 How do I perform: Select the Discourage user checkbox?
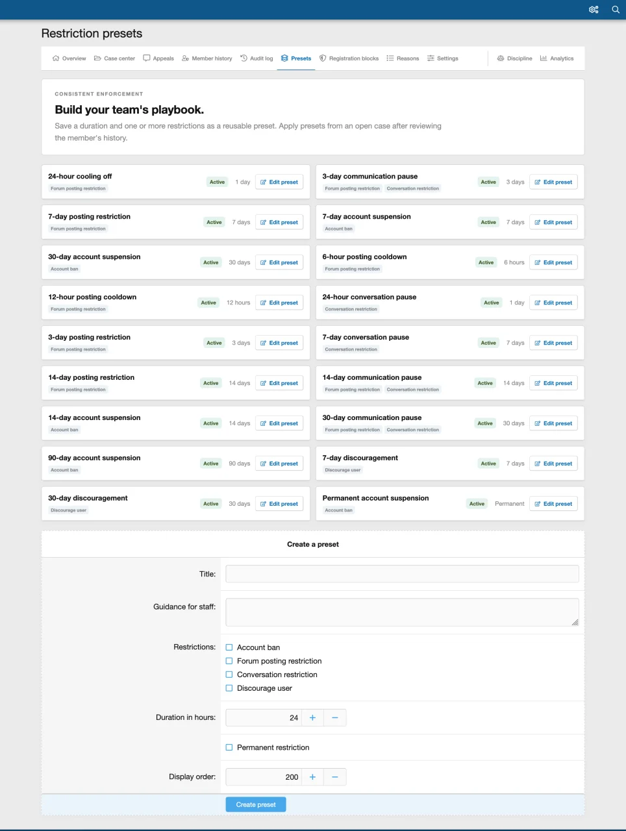(x=229, y=688)
